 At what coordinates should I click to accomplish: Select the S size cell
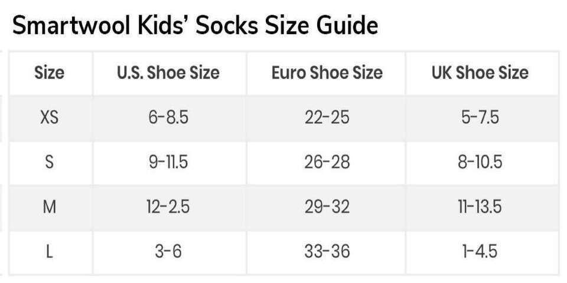click(50, 163)
